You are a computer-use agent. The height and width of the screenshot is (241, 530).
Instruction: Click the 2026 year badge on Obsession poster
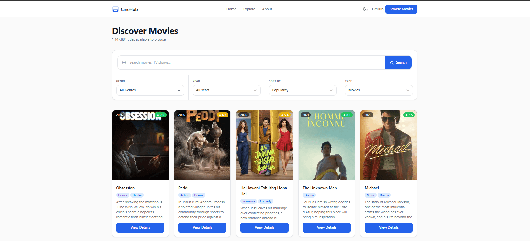pos(120,115)
